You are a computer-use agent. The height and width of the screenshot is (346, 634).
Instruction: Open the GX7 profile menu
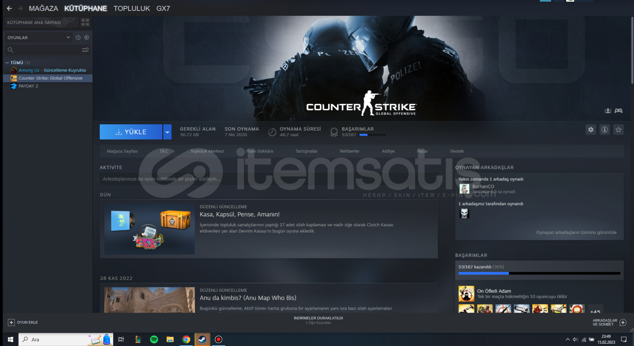[x=163, y=9]
